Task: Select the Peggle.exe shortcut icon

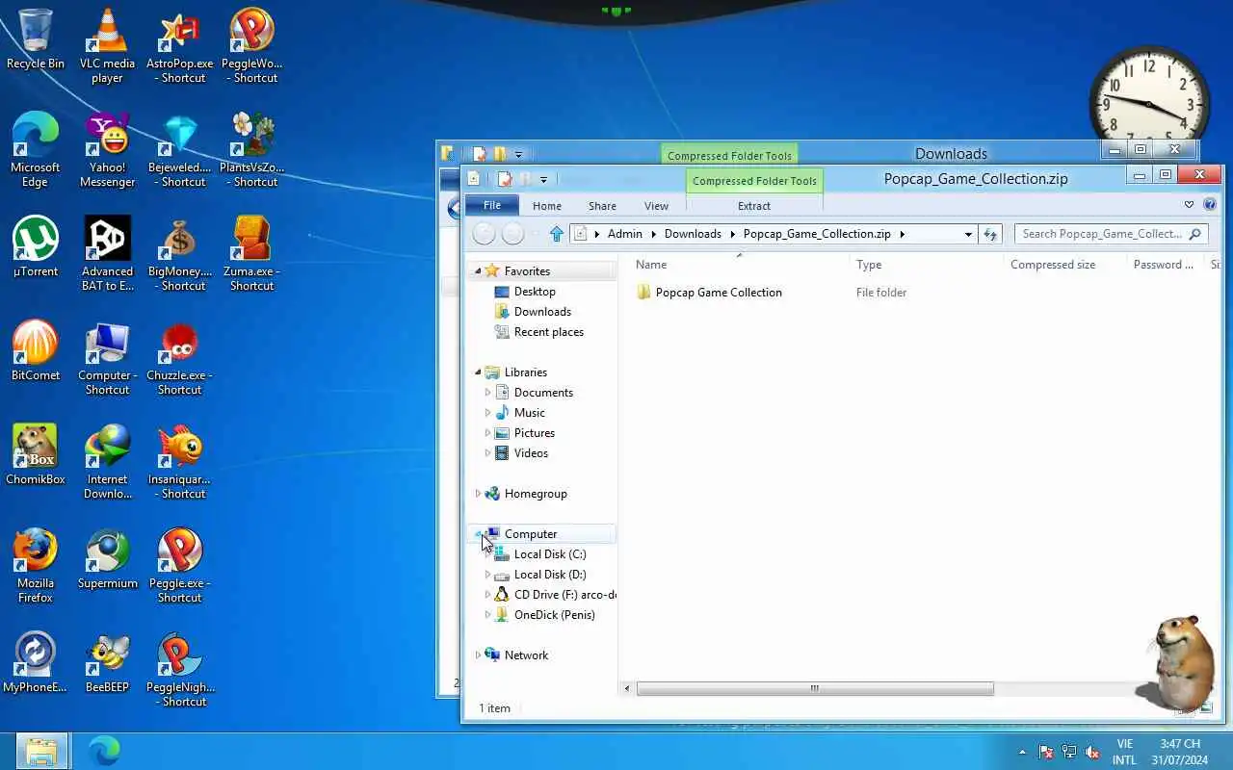Action: [180, 566]
